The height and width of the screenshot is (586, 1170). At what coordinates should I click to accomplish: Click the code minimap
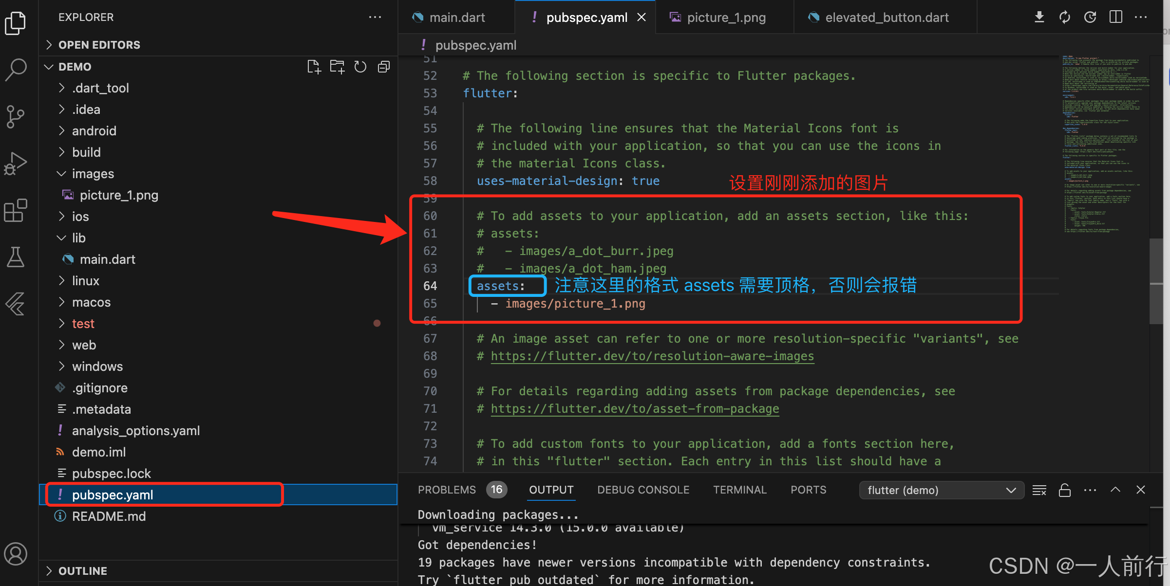point(1105,145)
